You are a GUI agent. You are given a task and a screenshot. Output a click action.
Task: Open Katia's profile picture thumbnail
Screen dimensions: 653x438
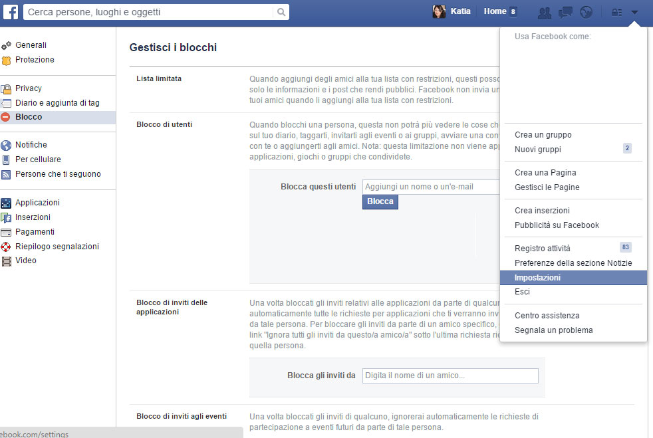[439, 12]
